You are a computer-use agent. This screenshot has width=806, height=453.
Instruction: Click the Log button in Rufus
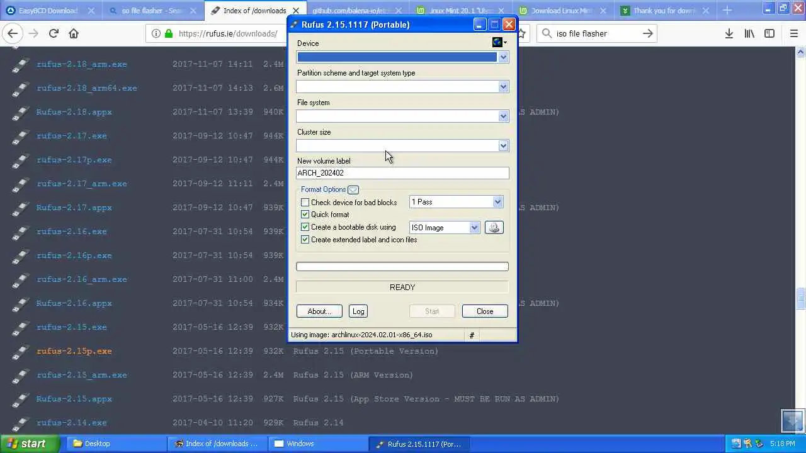tap(358, 311)
